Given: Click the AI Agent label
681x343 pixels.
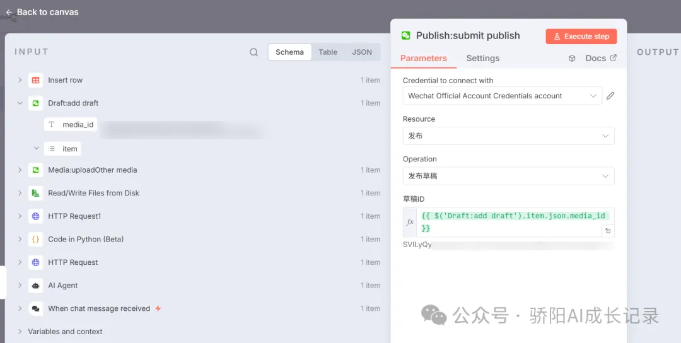Looking at the screenshot, I should pyautogui.click(x=63, y=285).
